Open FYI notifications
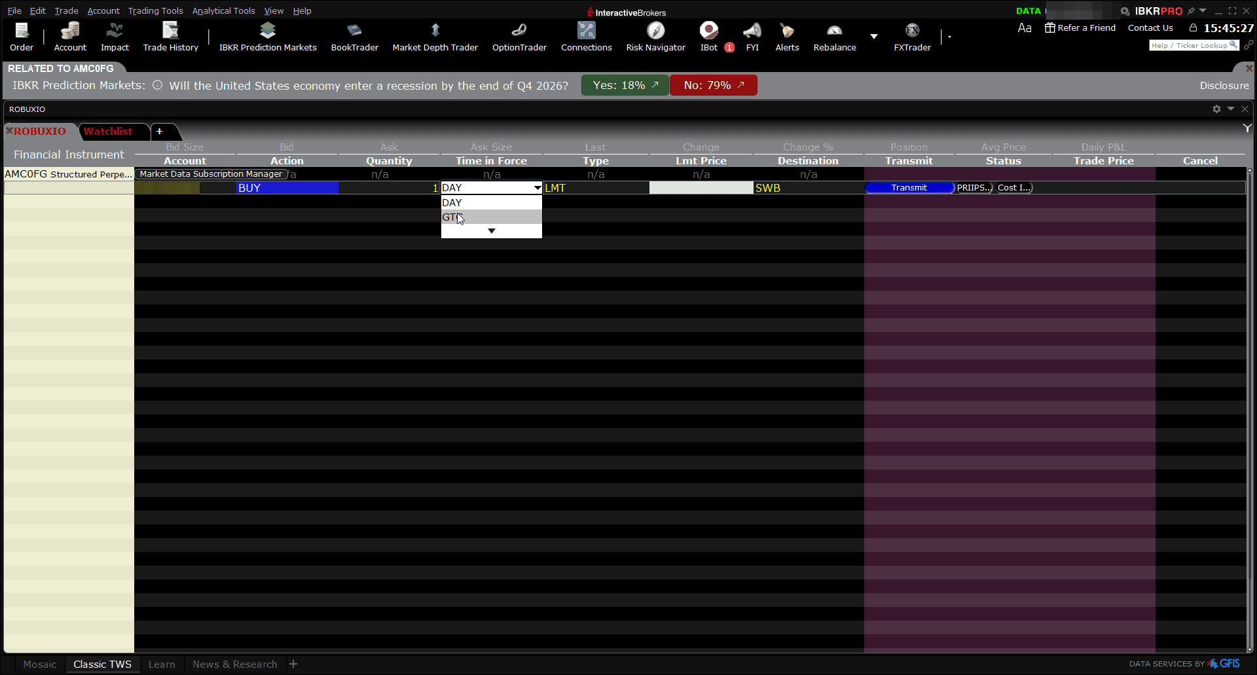The height and width of the screenshot is (675, 1257). 752,37
